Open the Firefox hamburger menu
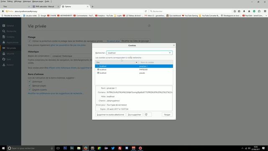 (x=265, y=11)
